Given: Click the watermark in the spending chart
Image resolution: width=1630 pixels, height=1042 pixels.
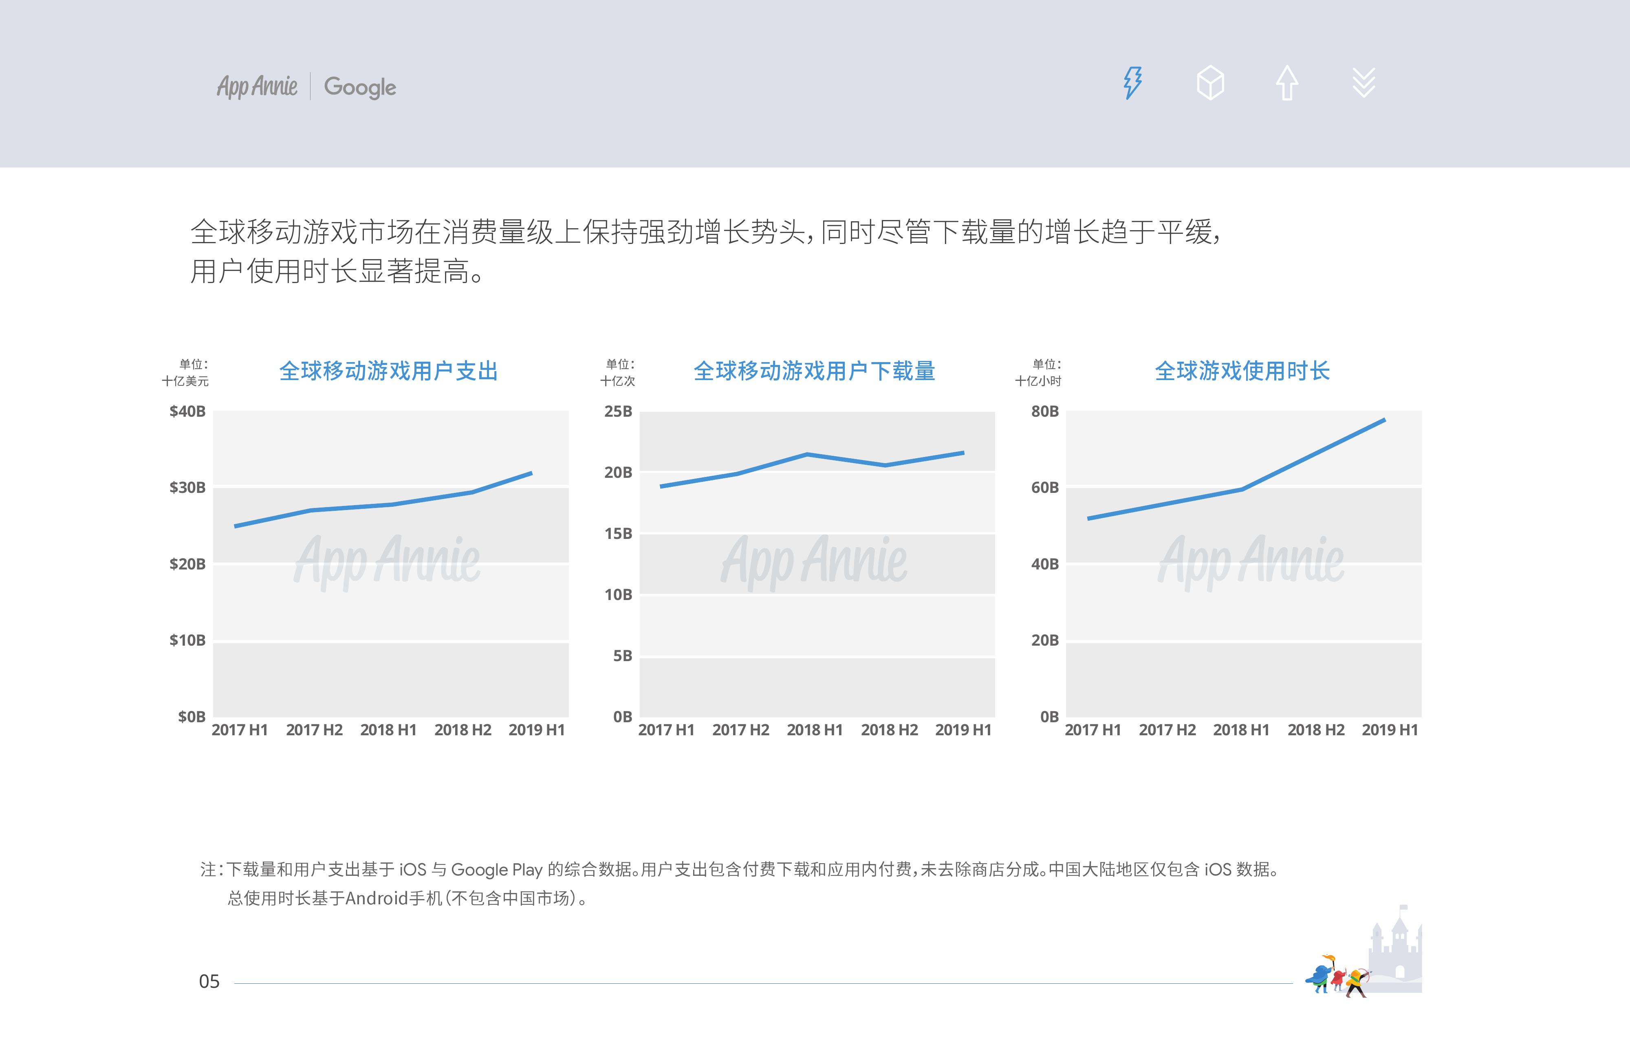Looking at the screenshot, I should pos(387,560).
